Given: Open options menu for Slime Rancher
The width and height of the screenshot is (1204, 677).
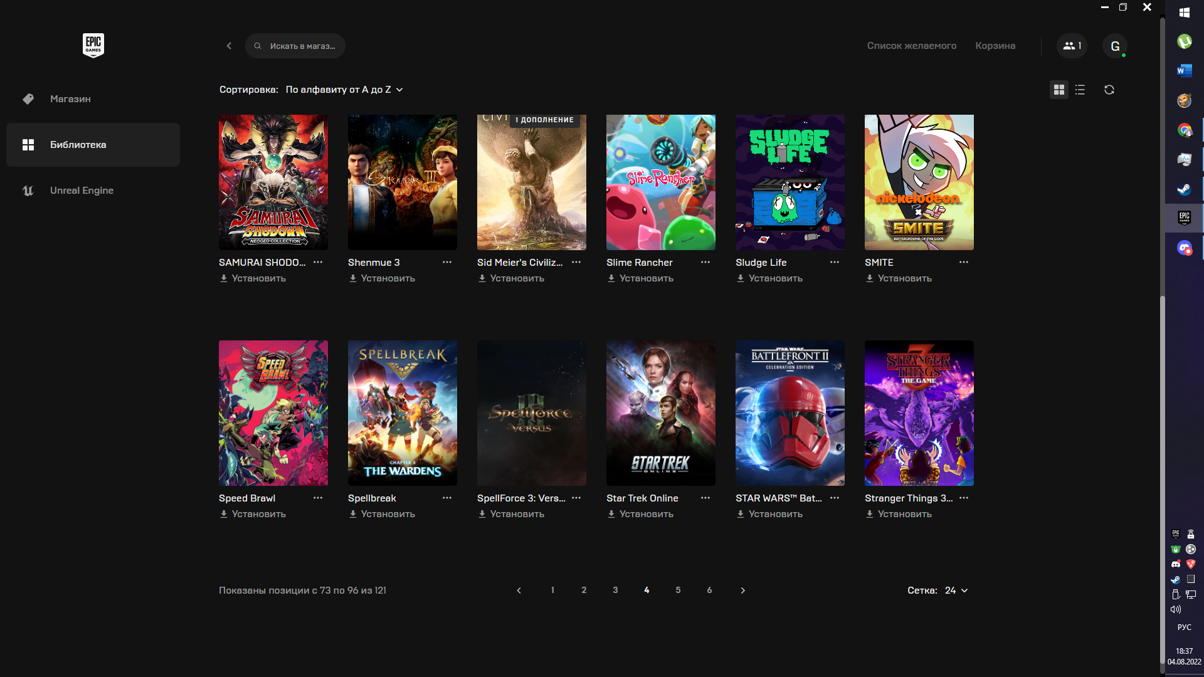Looking at the screenshot, I should (x=705, y=262).
